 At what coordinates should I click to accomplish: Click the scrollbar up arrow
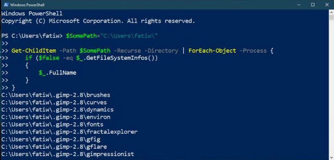click(331, 12)
